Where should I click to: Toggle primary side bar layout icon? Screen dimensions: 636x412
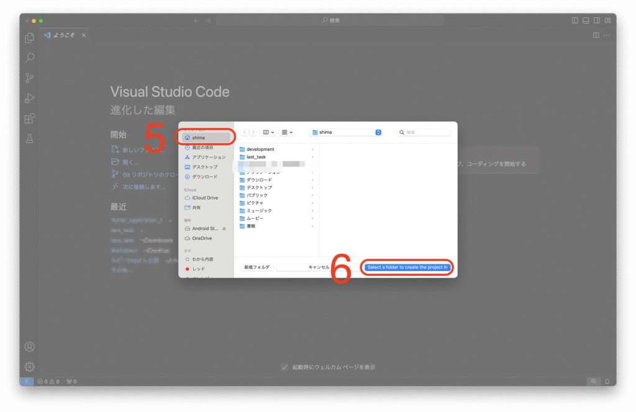click(575, 21)
